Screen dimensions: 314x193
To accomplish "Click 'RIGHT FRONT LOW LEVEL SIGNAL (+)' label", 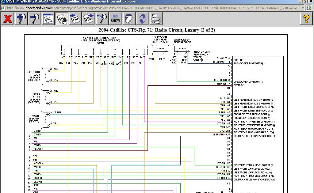I will [x=254, y=176].
